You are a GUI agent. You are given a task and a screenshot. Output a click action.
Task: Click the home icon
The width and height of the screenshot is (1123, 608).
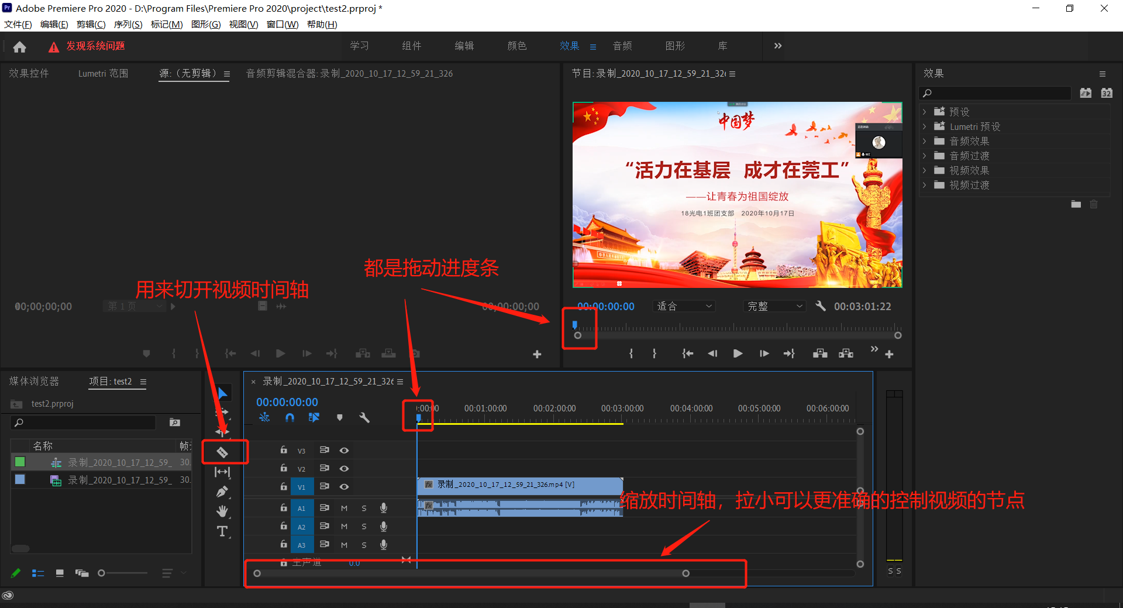point(19,47)
